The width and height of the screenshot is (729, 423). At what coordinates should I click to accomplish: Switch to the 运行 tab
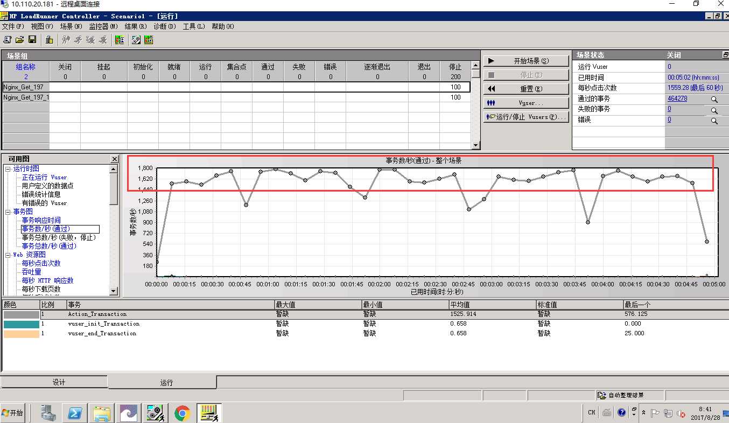tap(163, 383)
